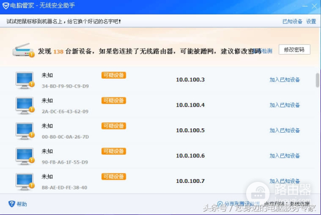Click the 未知 name above 34-BD-F9-9D-C9-D9
The height and width of the screenshot is (215, 321).
(x=47, y=75)
